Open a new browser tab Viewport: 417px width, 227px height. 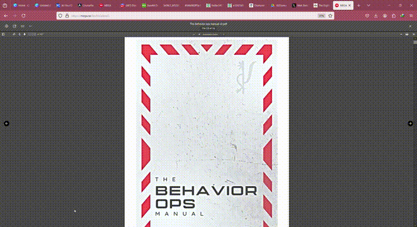[359, 5]
